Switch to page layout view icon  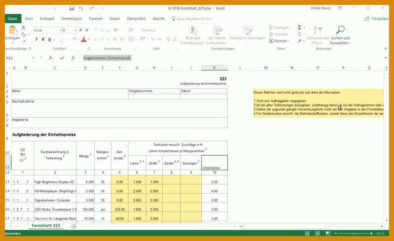(x=318, y=234)
